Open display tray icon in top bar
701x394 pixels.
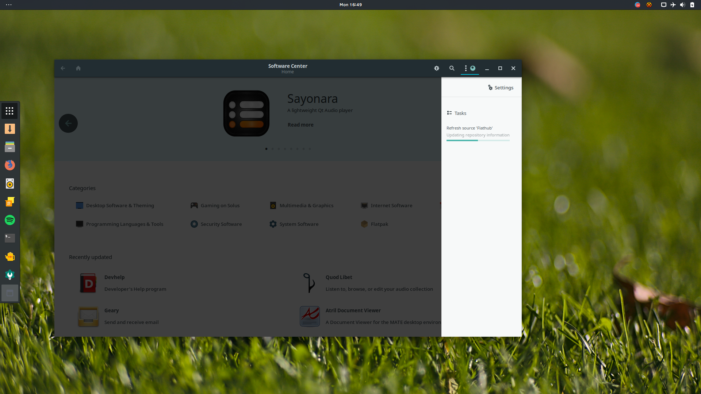(x=664, y=5)
